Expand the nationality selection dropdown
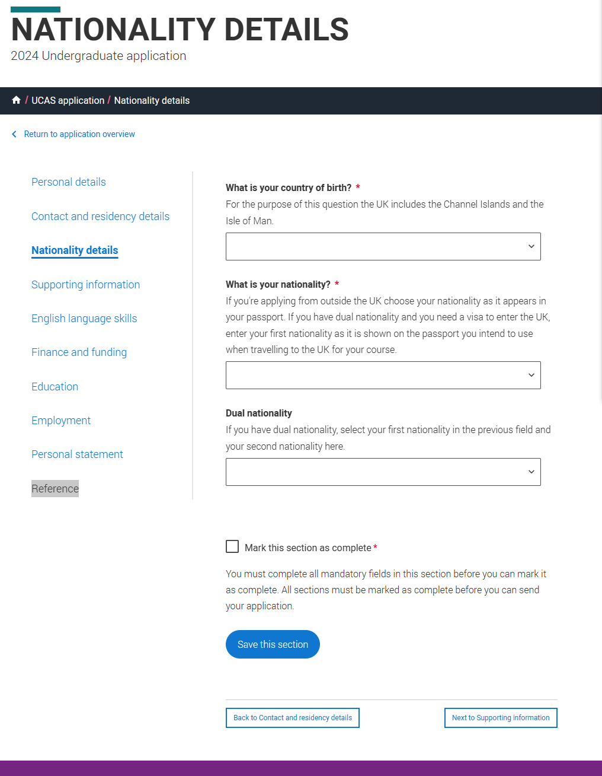The width and height of the screenshot is (602, 776). pyautogui.click(x=383, y=375)
